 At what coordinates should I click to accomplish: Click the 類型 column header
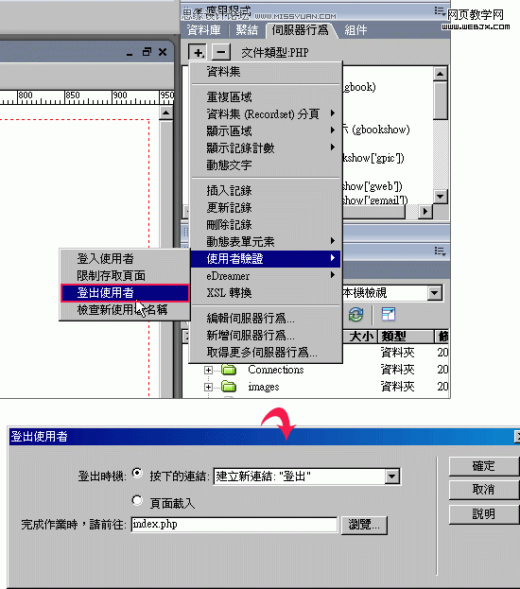tap(405, 337)
